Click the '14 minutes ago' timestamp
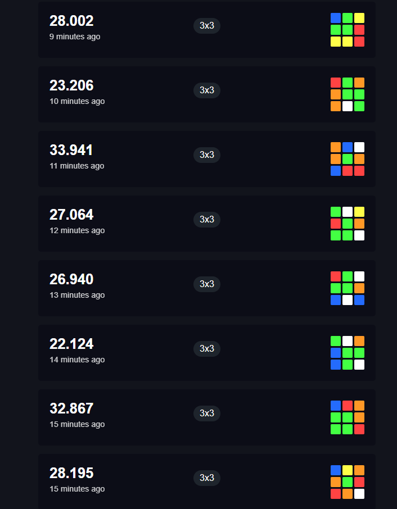This screenshot has height=509, width=397. [x=77, y=360]
